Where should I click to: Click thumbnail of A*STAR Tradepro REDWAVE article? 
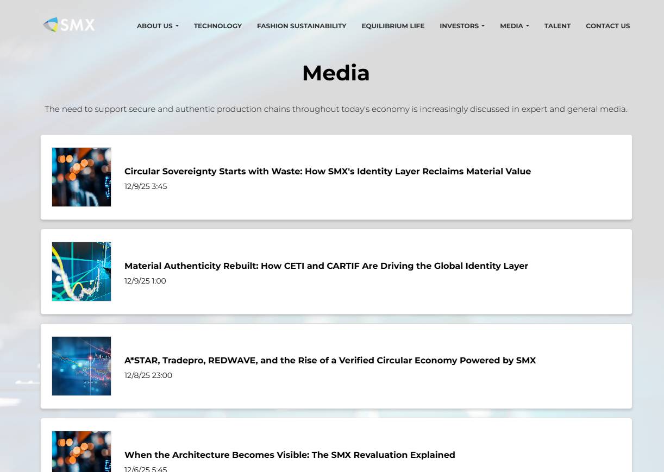point(82,366)
